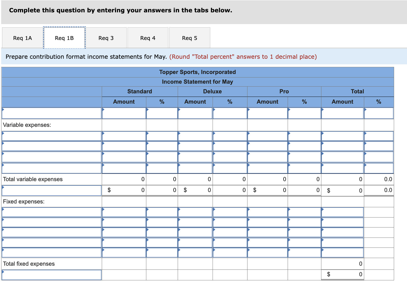Screen dimensions: 407x283
Task: Click Deluxe Amount in first variable expense row
Action: pyautogui.click(x=195, y=136)
